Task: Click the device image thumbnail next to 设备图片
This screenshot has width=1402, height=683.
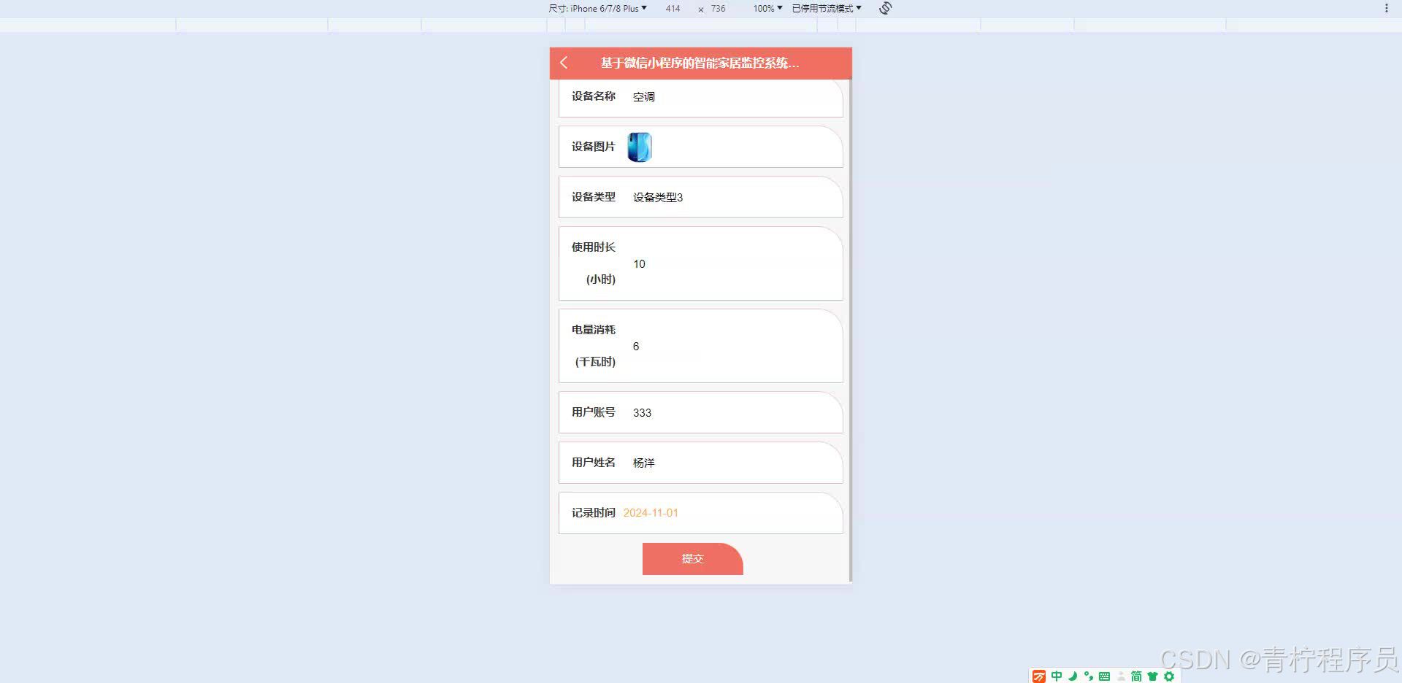Action: coord(639,146)
